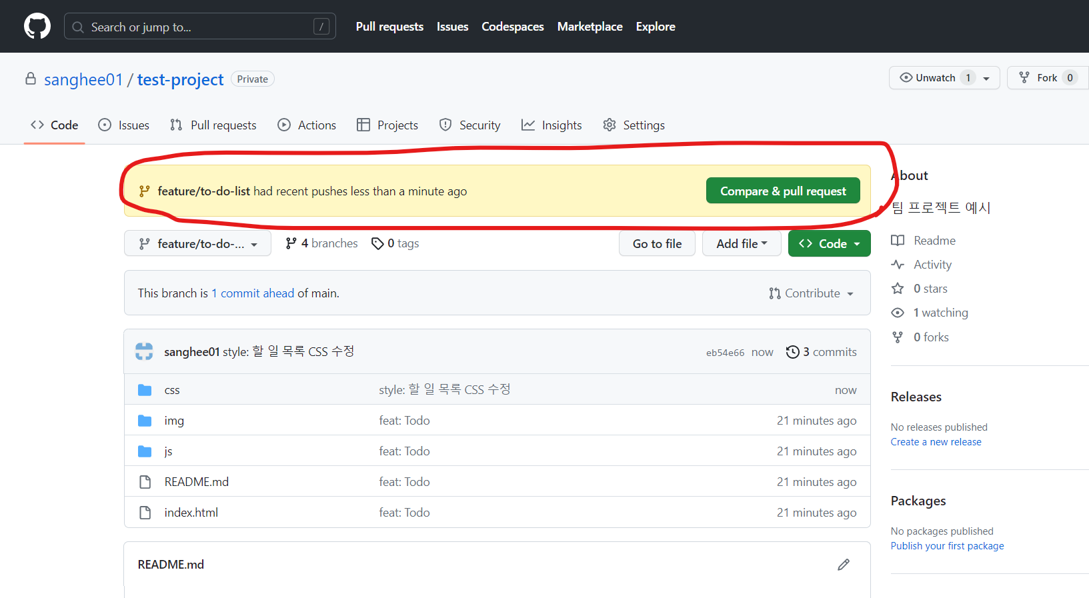Viewport: 1089px width, 598px height.
Task: Click the pulse icon next to Activity
Action: coord(898,265)
